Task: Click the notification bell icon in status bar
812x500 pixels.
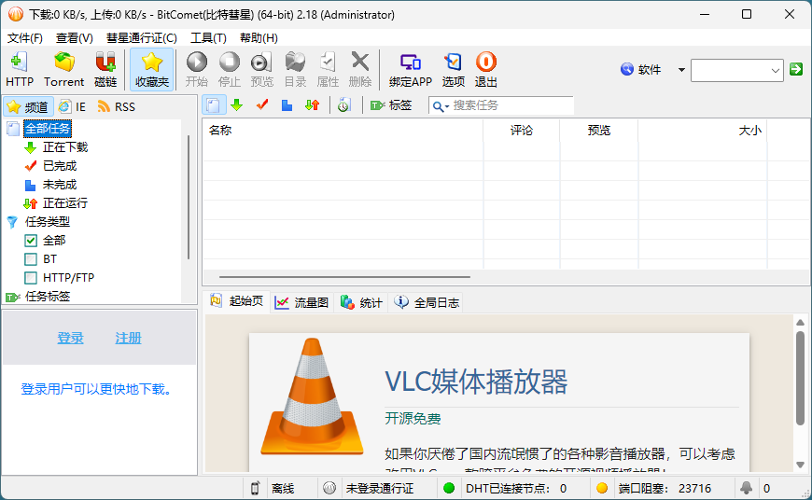Action: tap(747, 488)
